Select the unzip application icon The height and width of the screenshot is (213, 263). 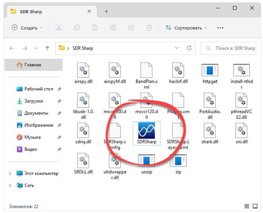(x=146, y=161)
